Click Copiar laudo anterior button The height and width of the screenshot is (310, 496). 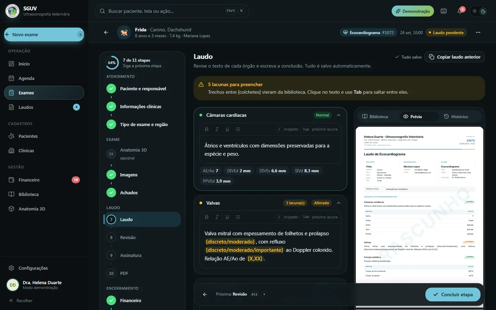pyautogui.click(x=455, y=57)
